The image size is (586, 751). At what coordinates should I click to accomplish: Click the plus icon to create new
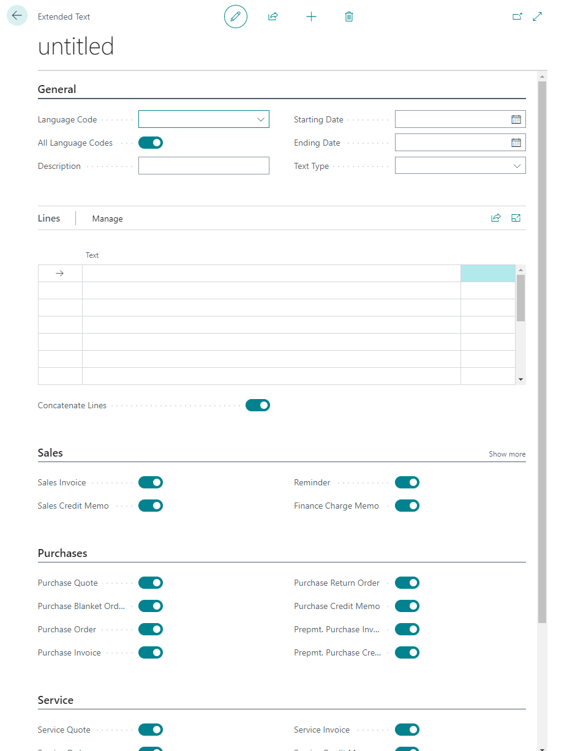(311, 17)
